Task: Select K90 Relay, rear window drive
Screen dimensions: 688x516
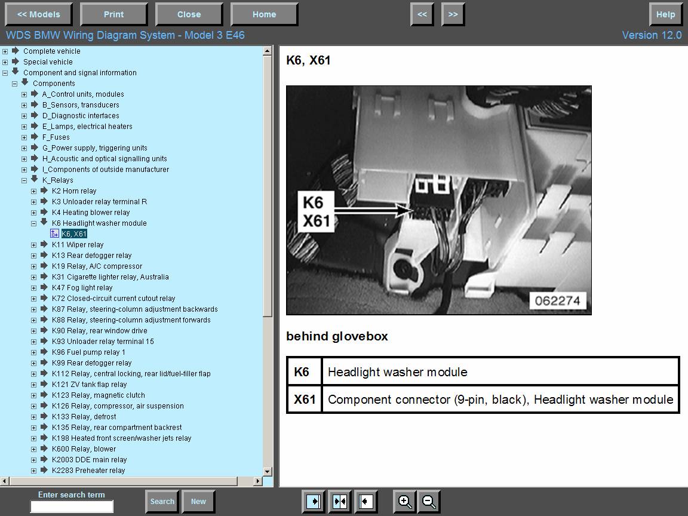Action: tap(100, 330)
